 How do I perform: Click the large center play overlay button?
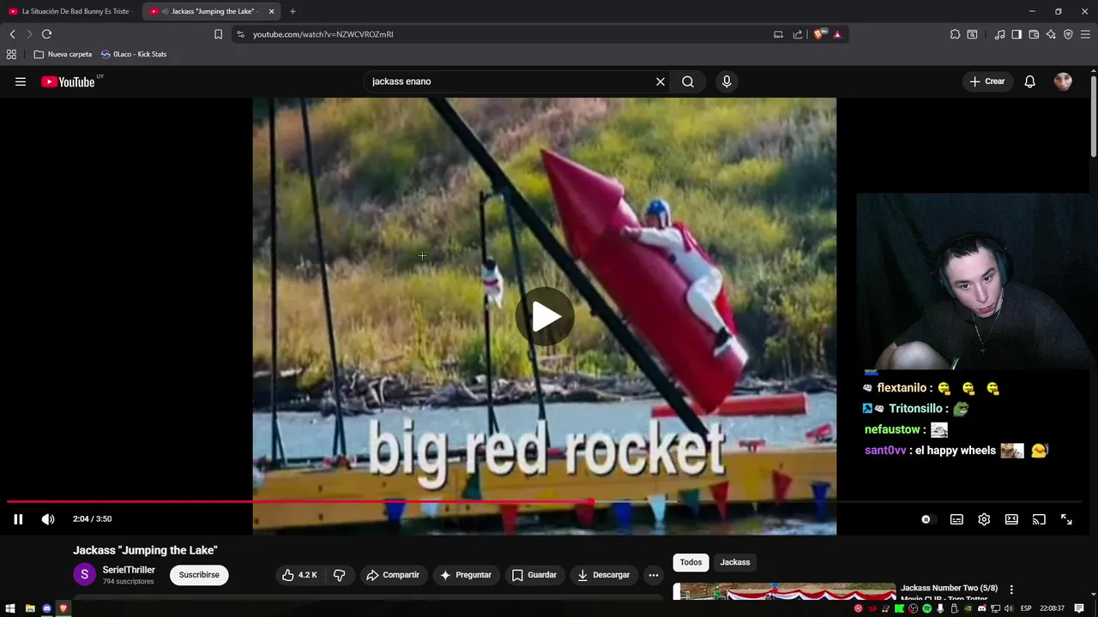545,316
